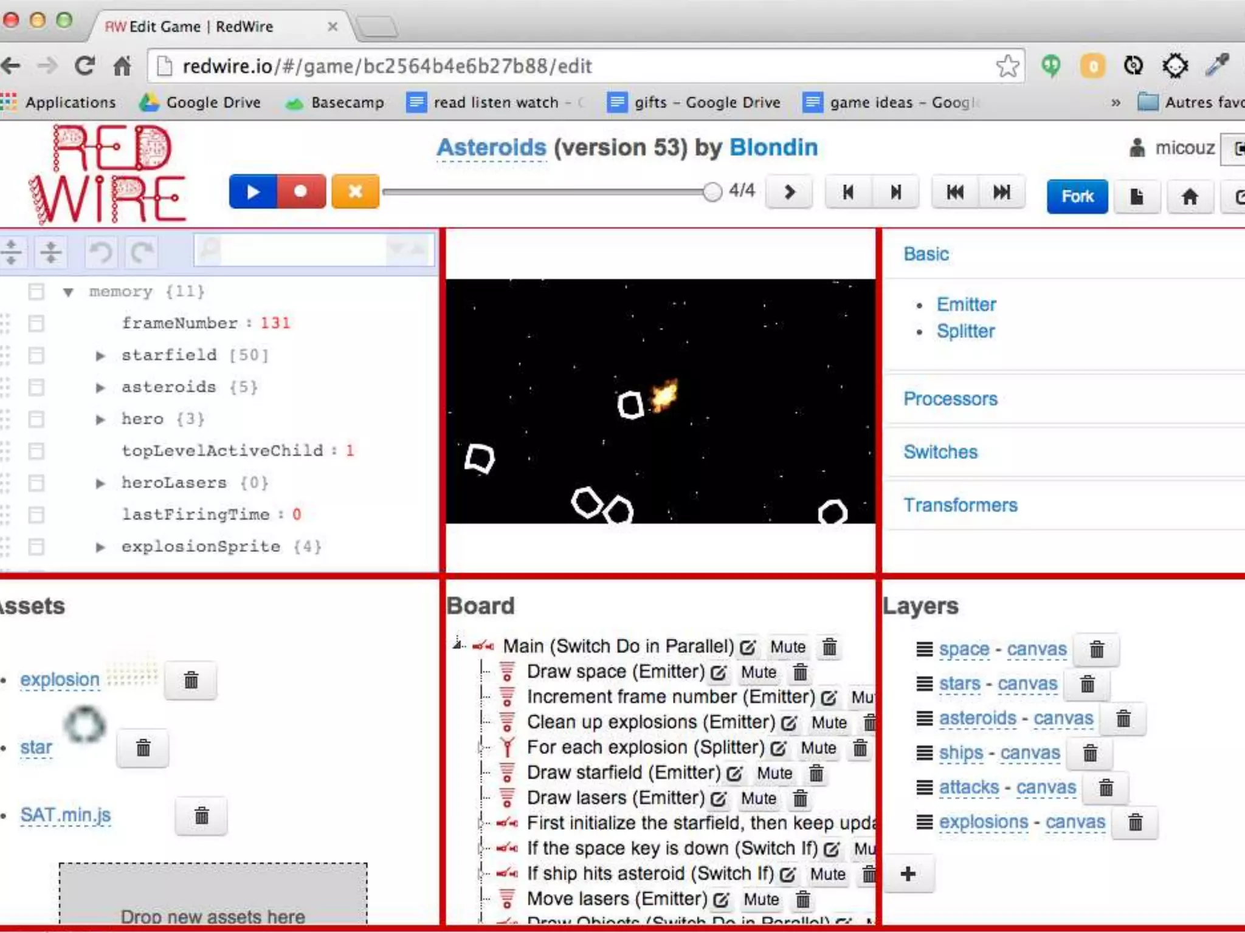Viewport: 1245px width, 933px height.
Task: Click the blue Fork button
Action: tap(1077, 196)
